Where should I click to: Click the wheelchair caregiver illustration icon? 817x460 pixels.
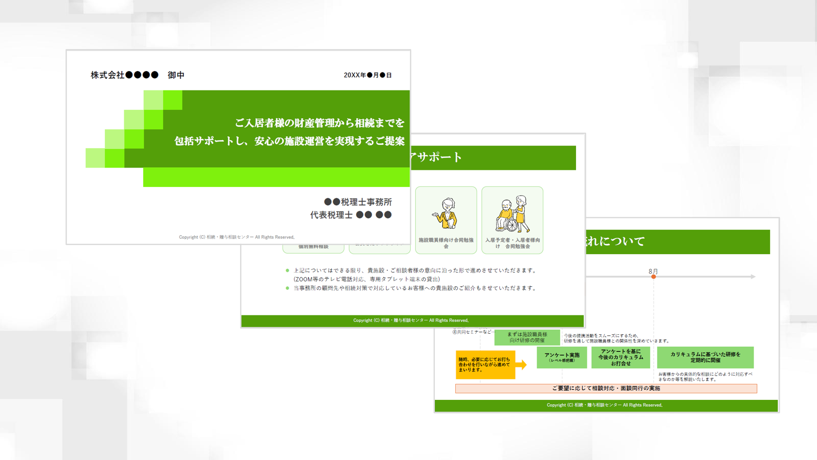coord(512,214)
